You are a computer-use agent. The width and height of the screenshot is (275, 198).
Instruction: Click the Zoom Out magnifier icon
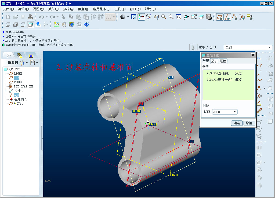(x=171, y=17)
